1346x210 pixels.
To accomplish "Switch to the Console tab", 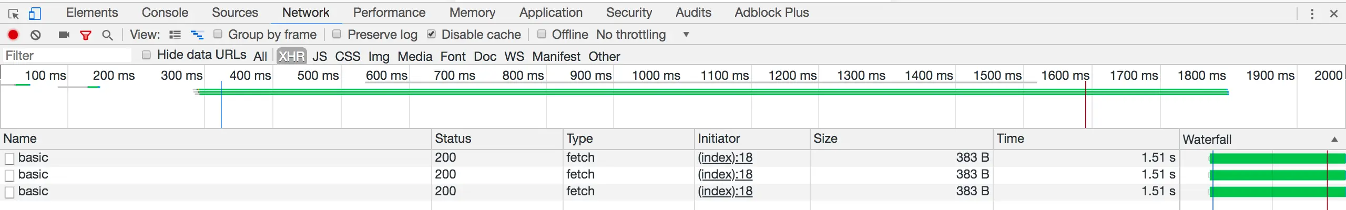I will coord(165,13).
